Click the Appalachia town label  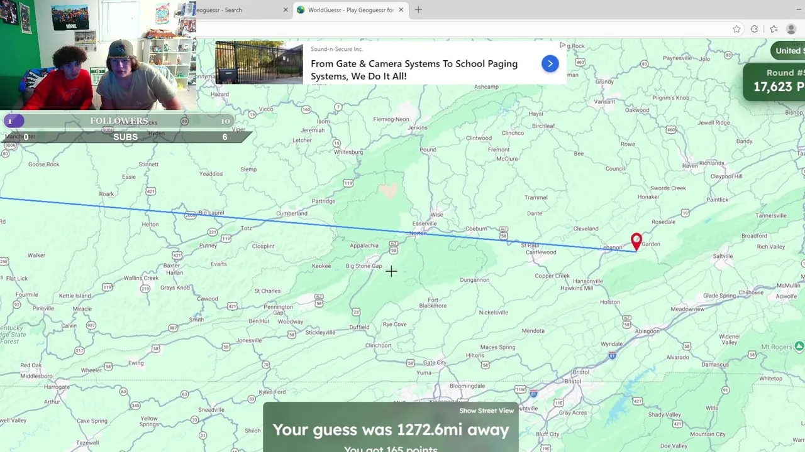pos(364,245)
